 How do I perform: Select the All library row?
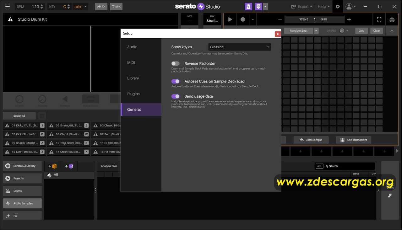(69, 175)
